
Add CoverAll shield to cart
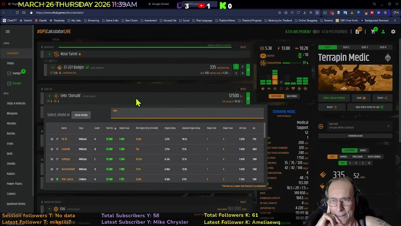click(x=57, y=149)
